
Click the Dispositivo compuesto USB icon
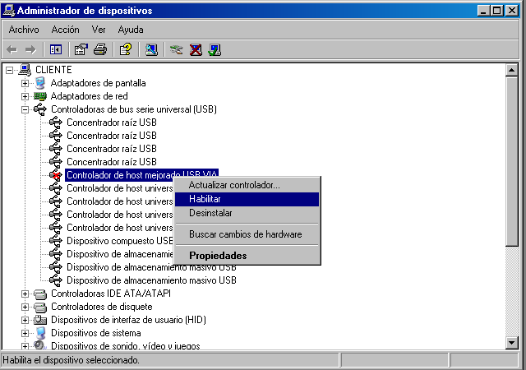pos(56,241)
